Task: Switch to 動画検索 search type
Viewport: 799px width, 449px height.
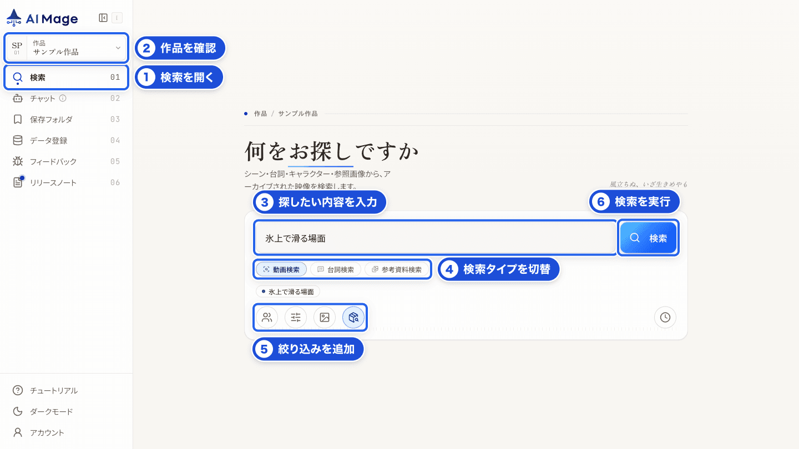Action: click(281, 270)
